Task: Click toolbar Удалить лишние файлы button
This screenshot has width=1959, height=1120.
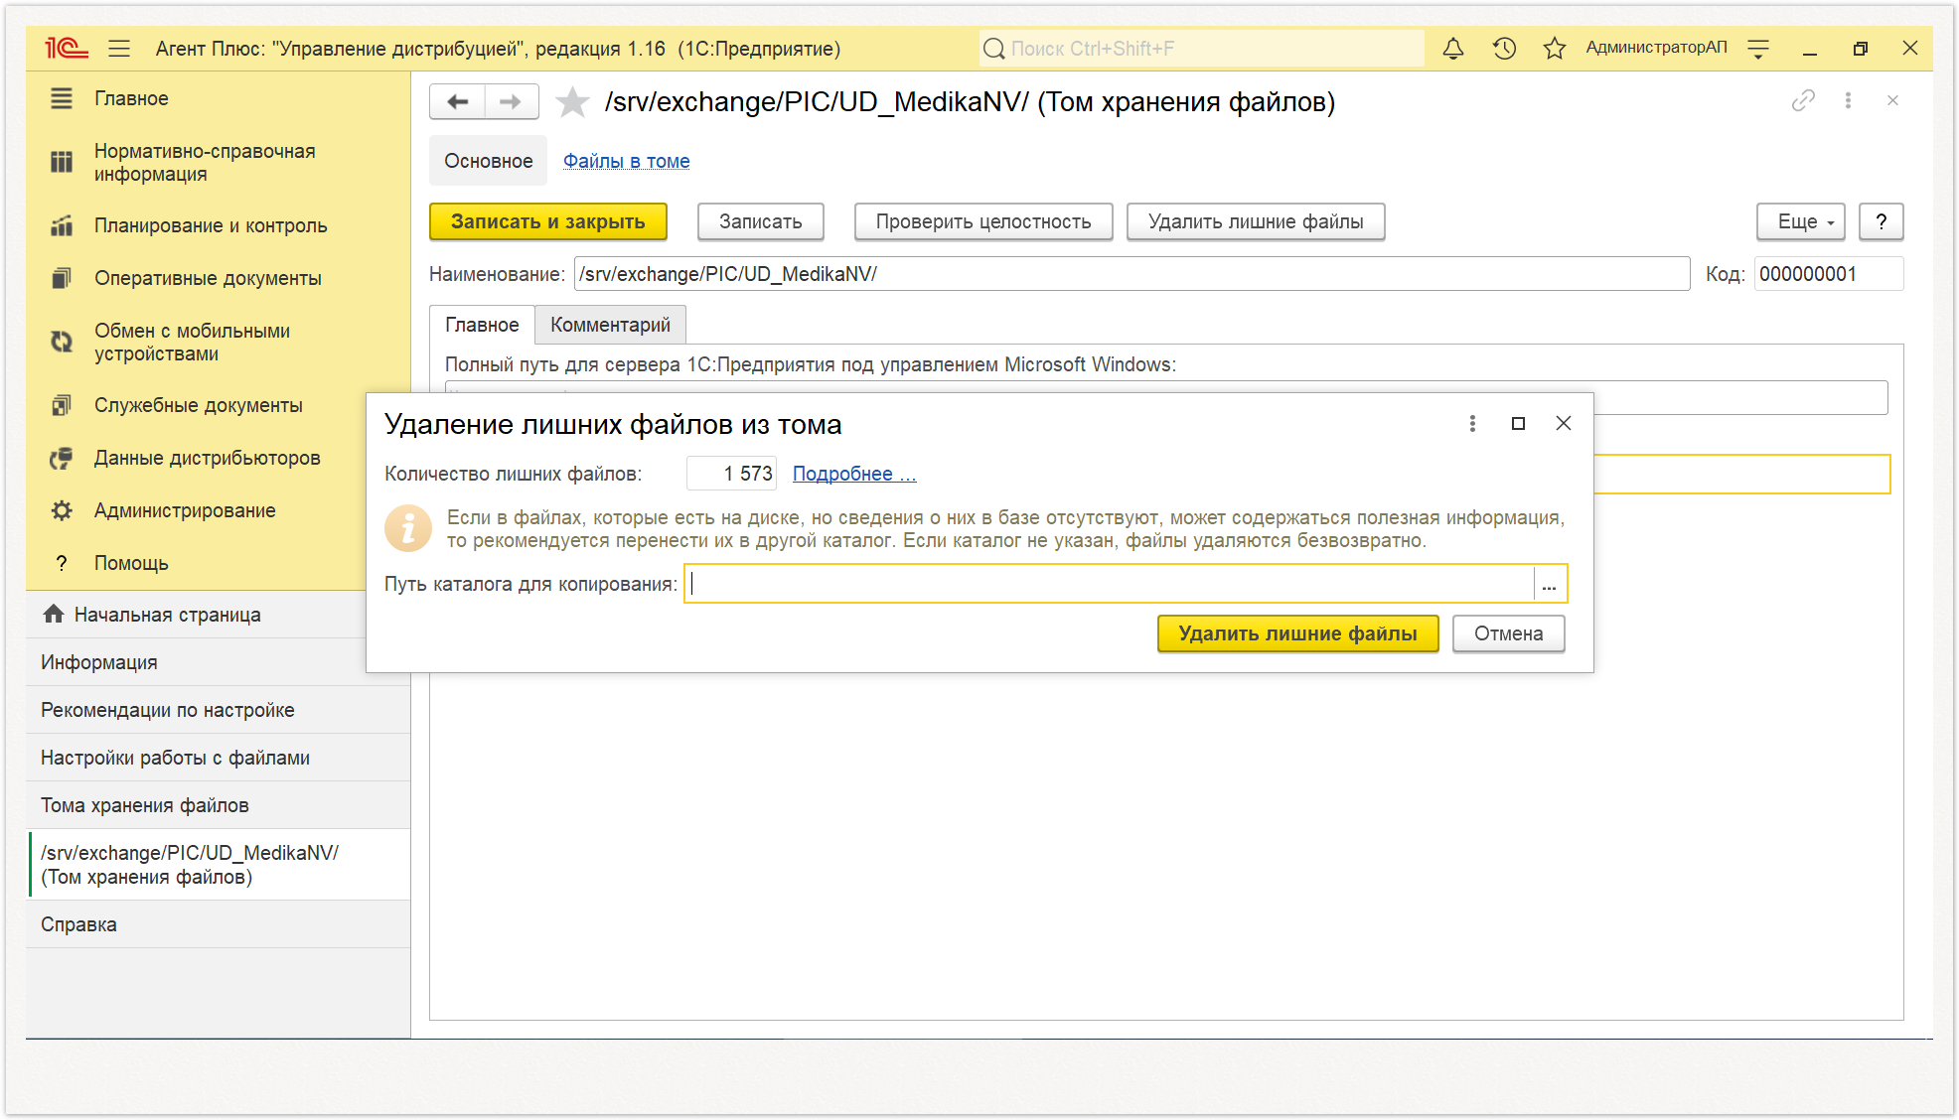Action: (1256, 221)
